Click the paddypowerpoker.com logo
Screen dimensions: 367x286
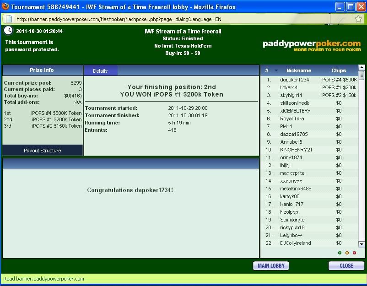coord(312,46)
